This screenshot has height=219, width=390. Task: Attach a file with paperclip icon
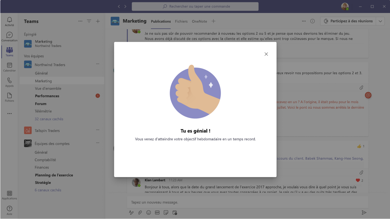coord(140,213)
